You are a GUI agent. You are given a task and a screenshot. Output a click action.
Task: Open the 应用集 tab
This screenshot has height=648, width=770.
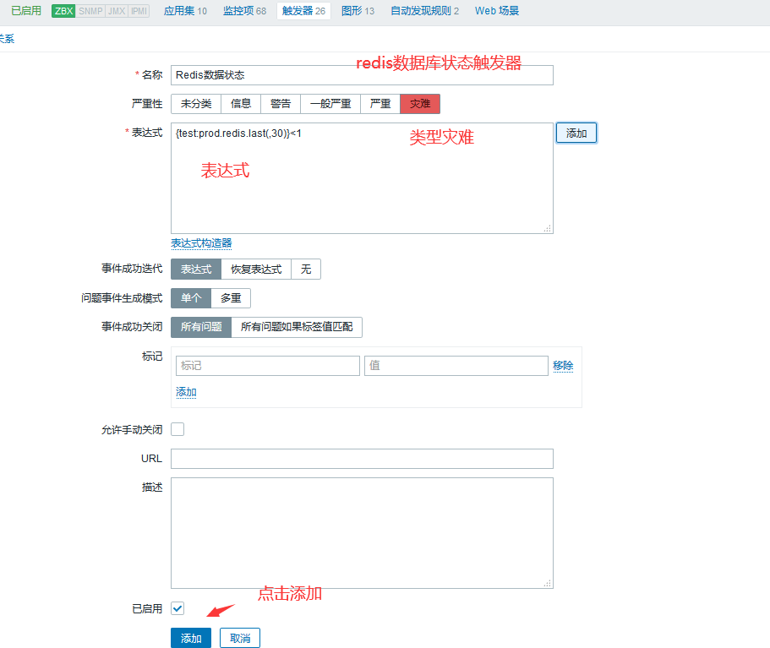point(184,11)
